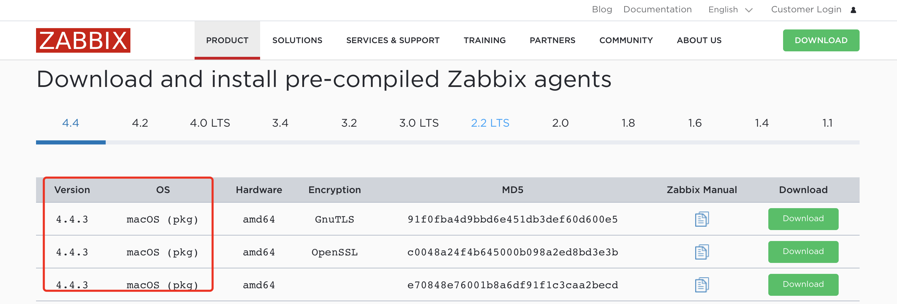The width and height of the screenshot is (897, 304).
Task: Open the SERVICES & SUPPORT menu
Action: pyautogui.click(x=393, y=40)
